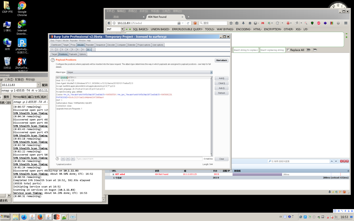
Task: Click Firefox back navigation arrow
Action: coord(110,23)
